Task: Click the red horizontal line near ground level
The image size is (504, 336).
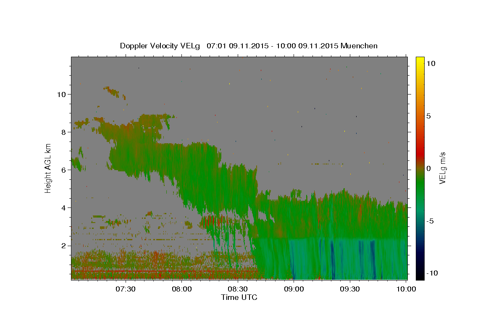Action: pos(164,271)
